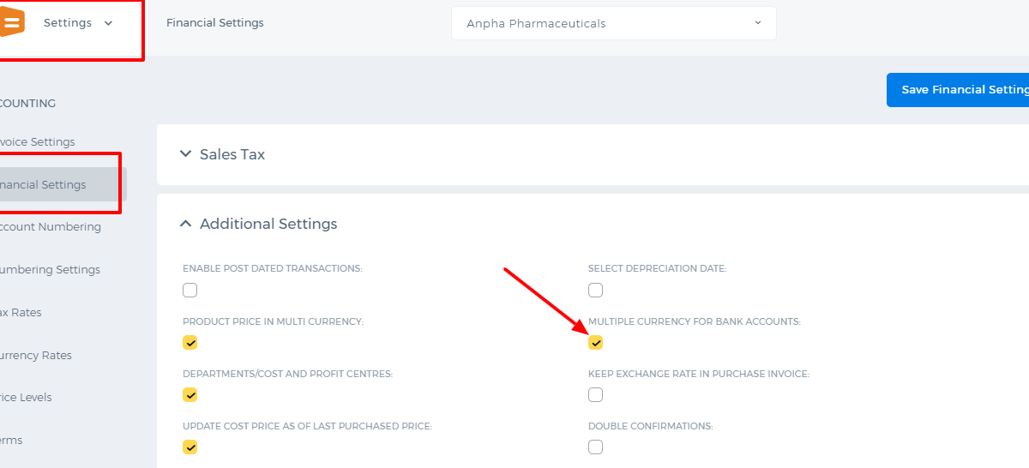This screenshot has height=468, width=1029.
Task: Uncheck Product Price in Multi Currency
Action: pos(190,343)
